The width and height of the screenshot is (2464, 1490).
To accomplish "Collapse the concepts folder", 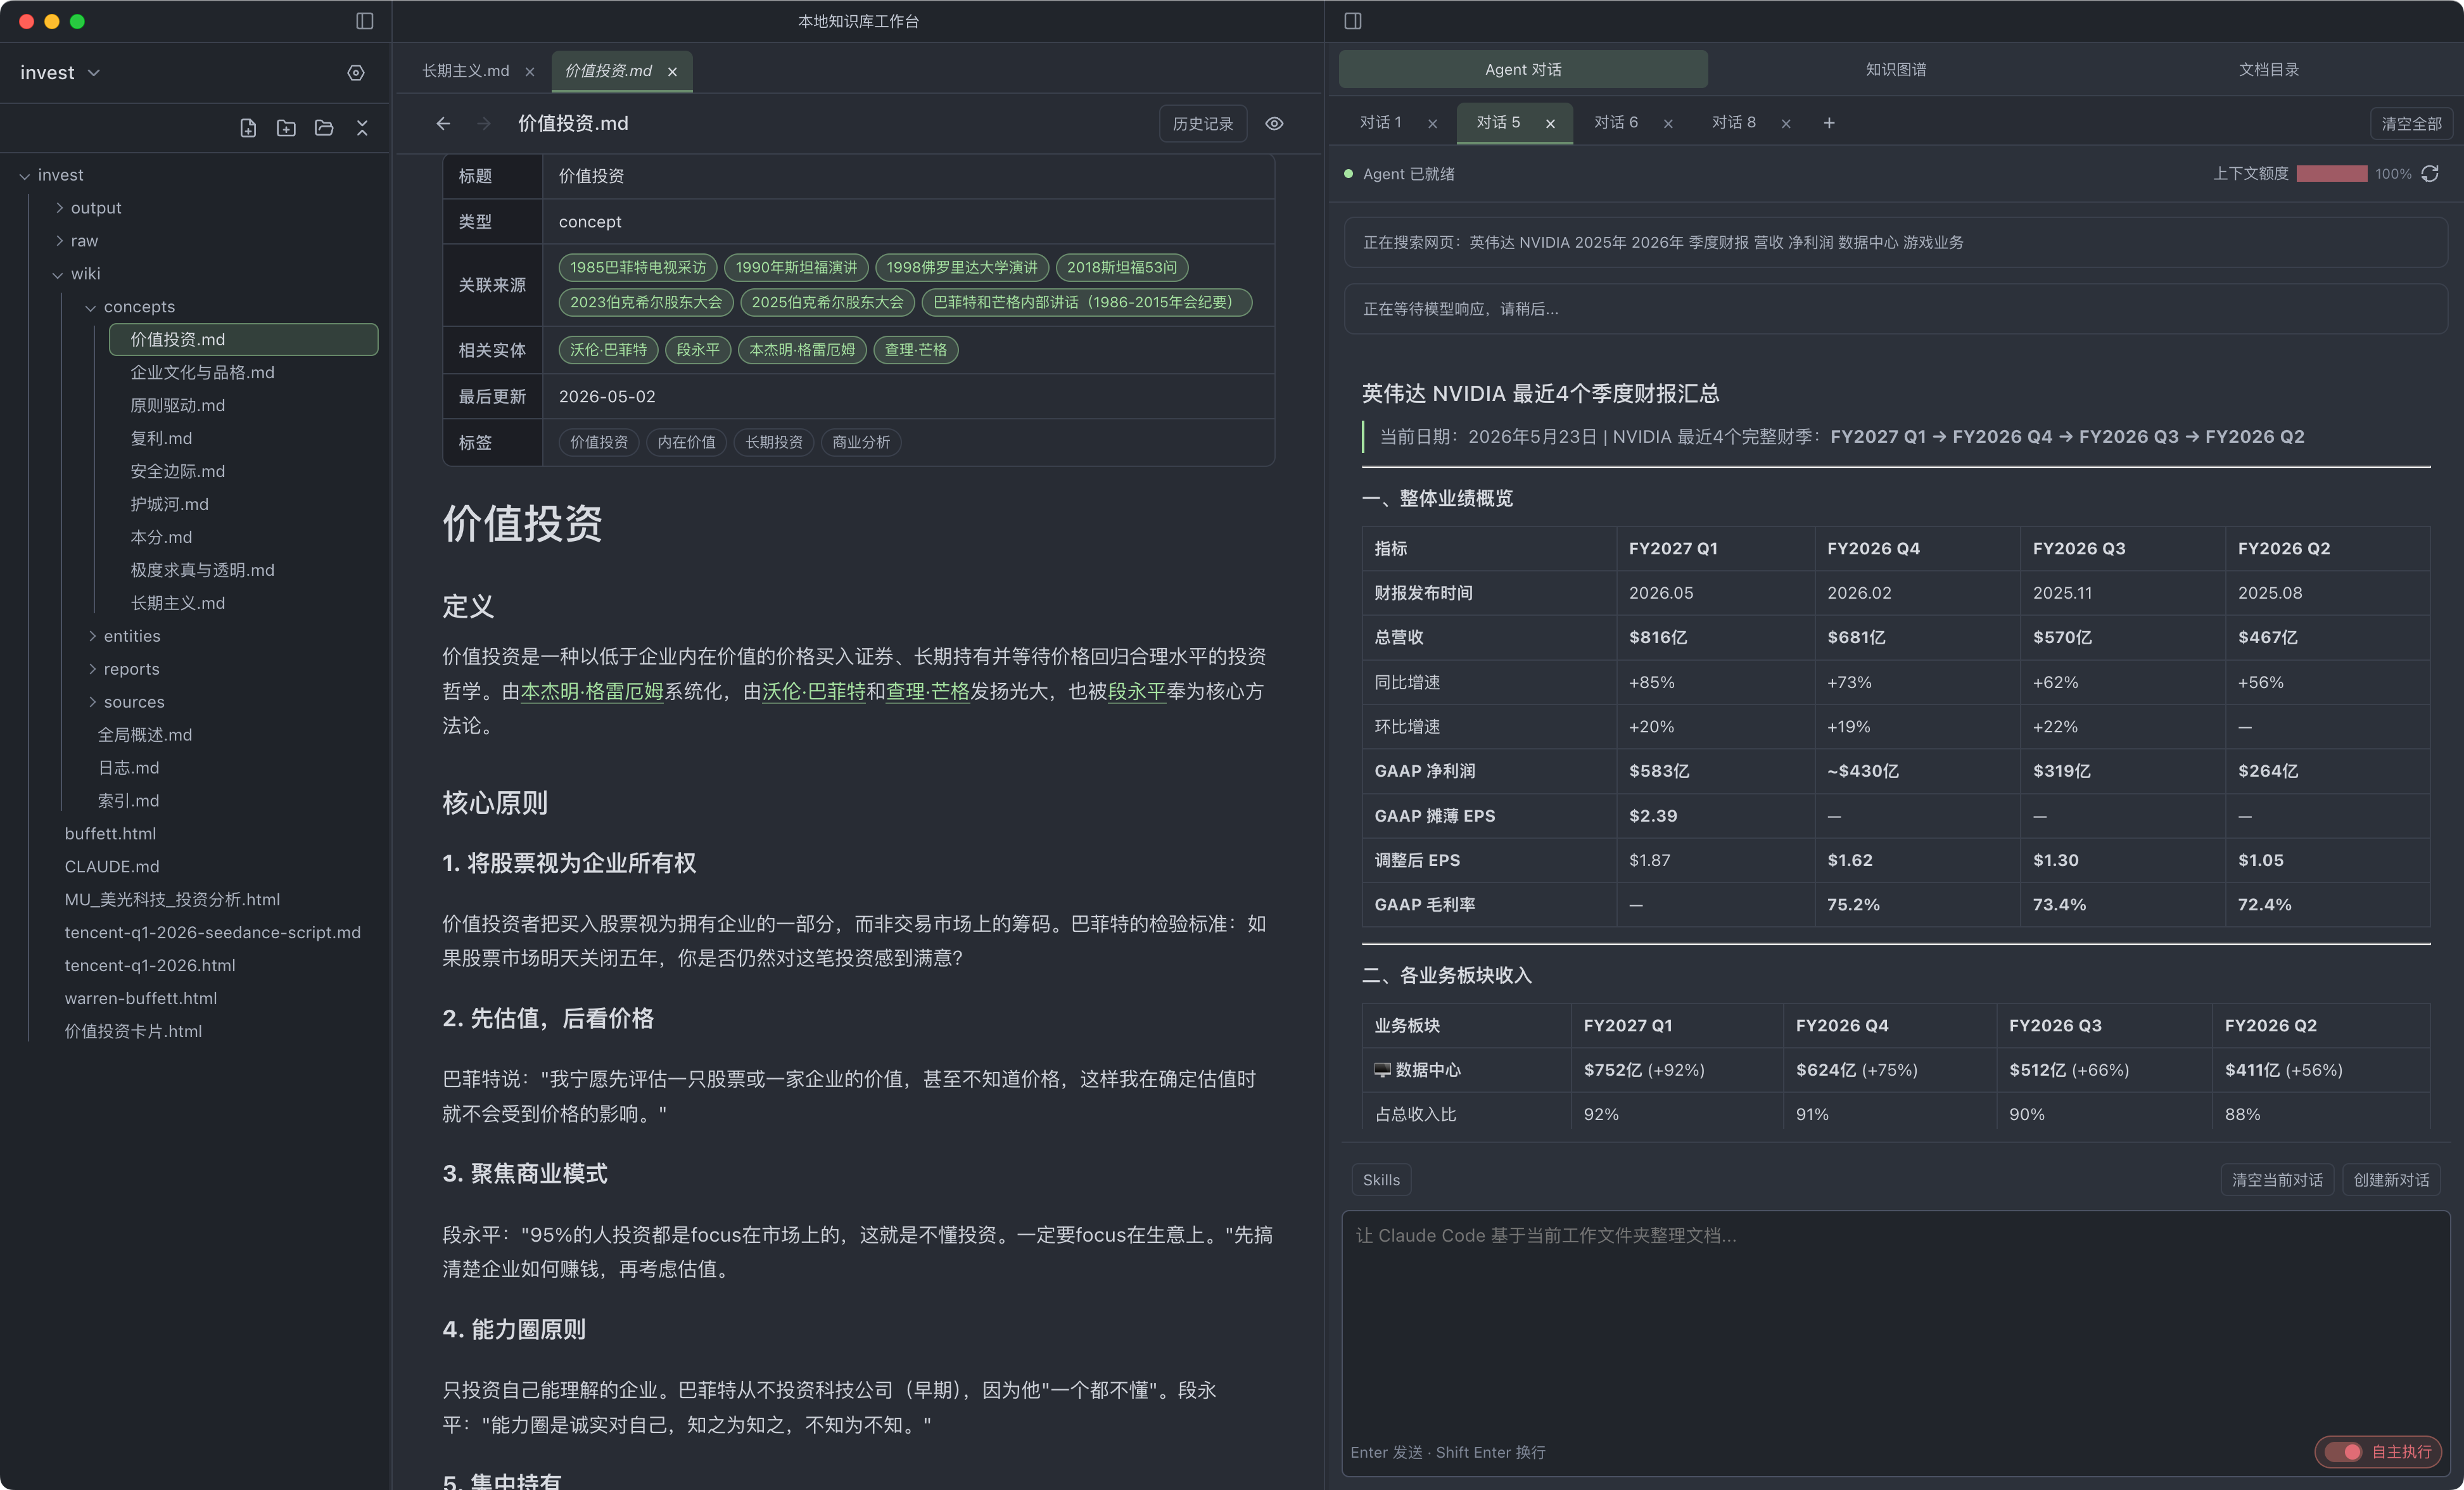I will [x=91, y=308].
